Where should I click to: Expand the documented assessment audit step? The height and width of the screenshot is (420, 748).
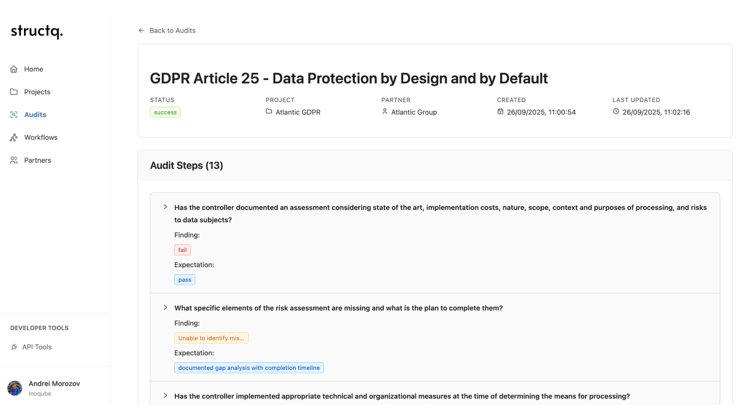[x=165, y=207]
